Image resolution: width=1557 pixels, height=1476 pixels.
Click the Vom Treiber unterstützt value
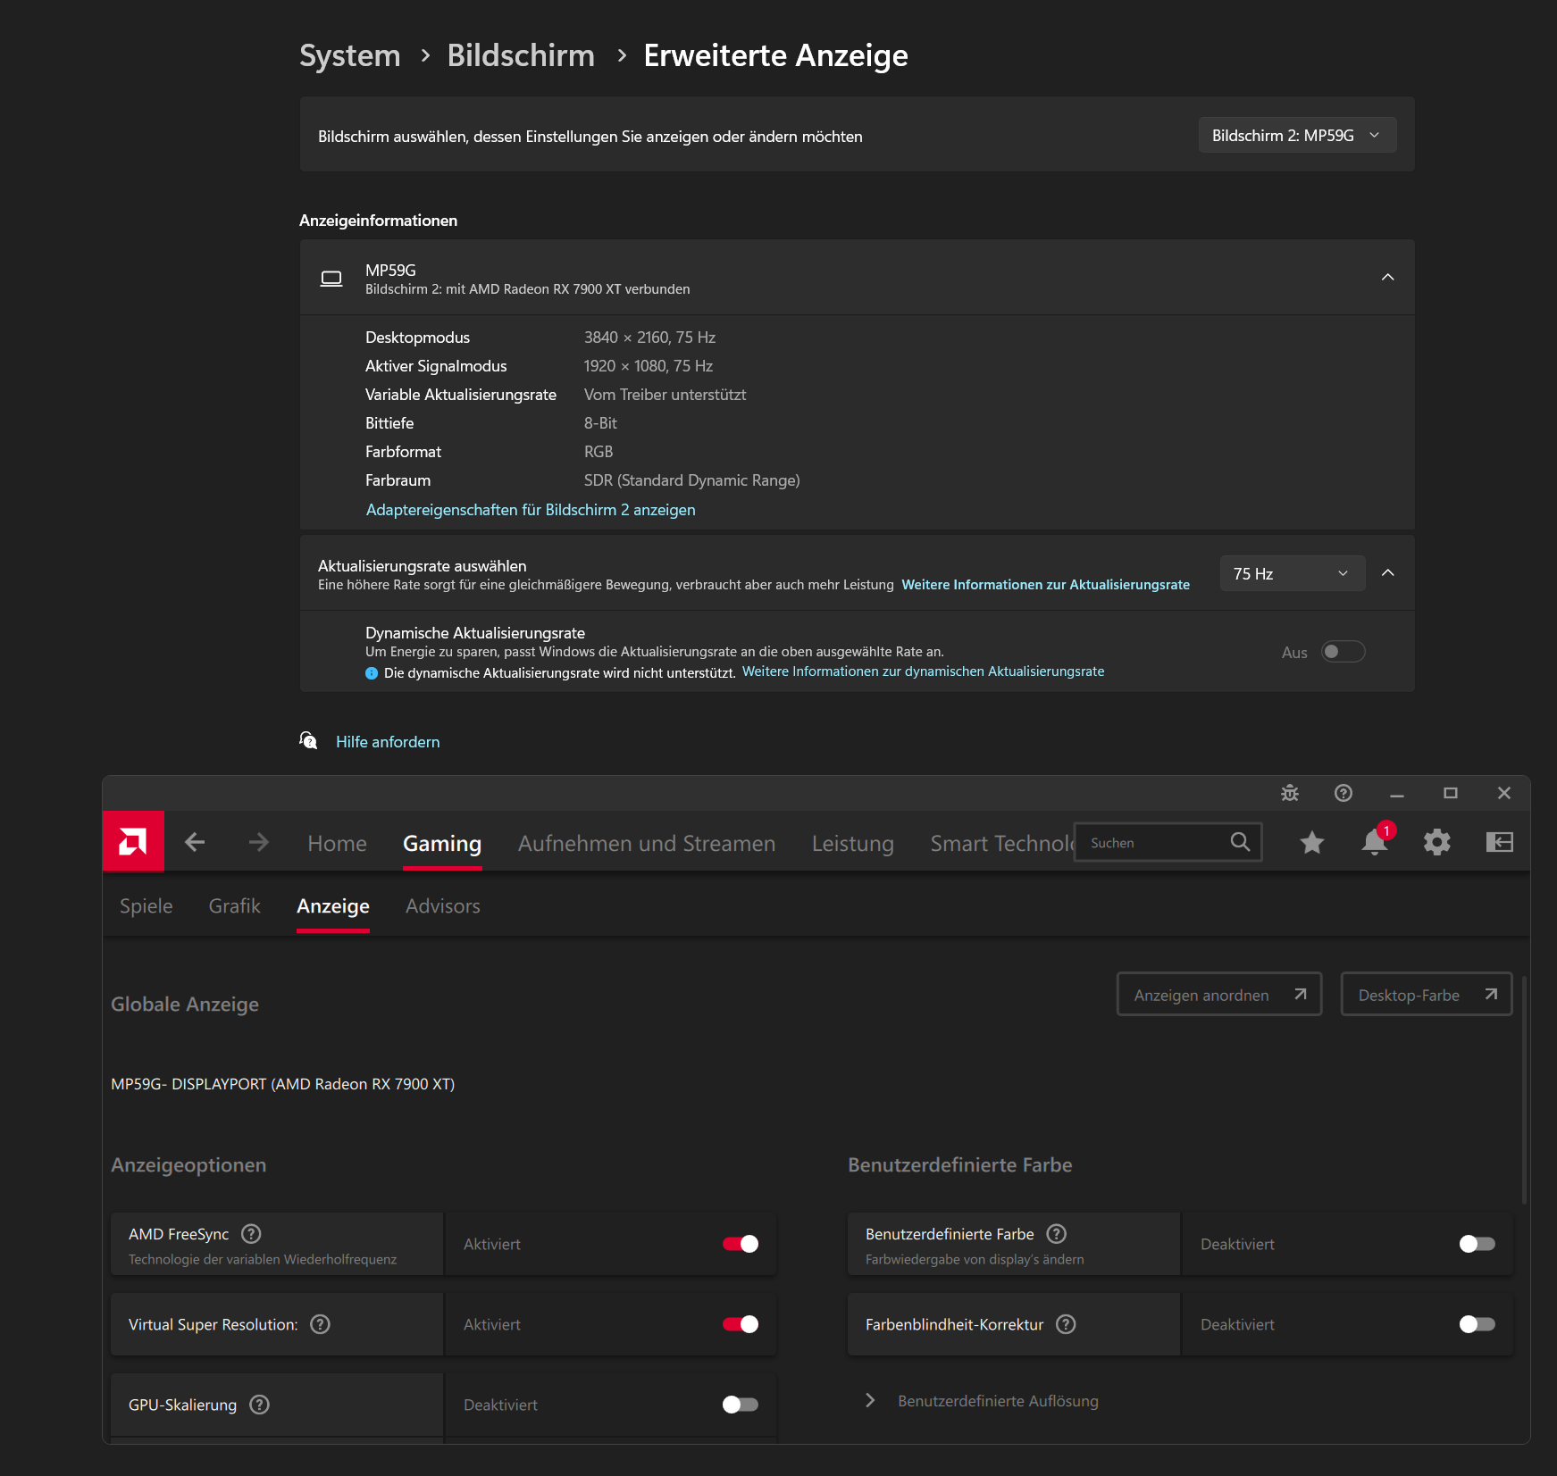click(665, 395)
